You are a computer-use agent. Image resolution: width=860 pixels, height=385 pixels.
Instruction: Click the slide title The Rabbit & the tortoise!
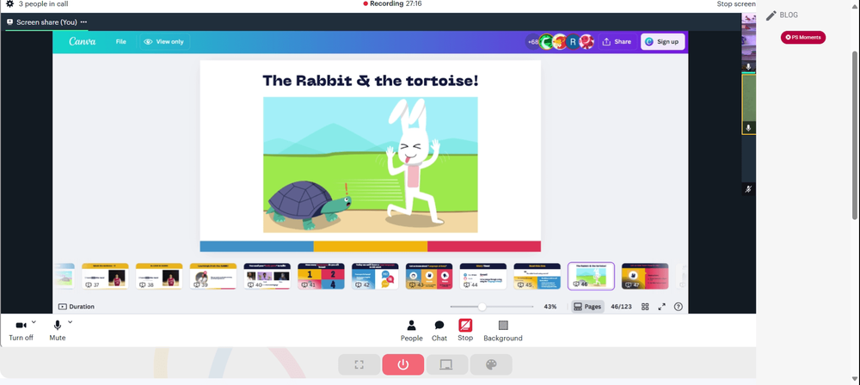pos(370,81)
